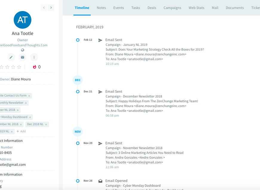Image resolution: width=260 pixels, height=190 pixels.
Task: Go to next contact using right chevron
Action: [x=51, y=8]
